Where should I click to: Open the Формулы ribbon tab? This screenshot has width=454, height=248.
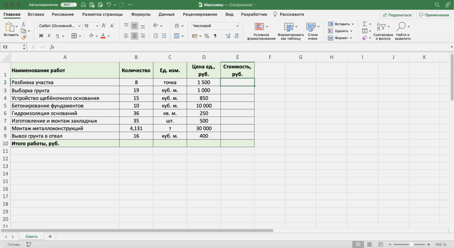(141, 14)
